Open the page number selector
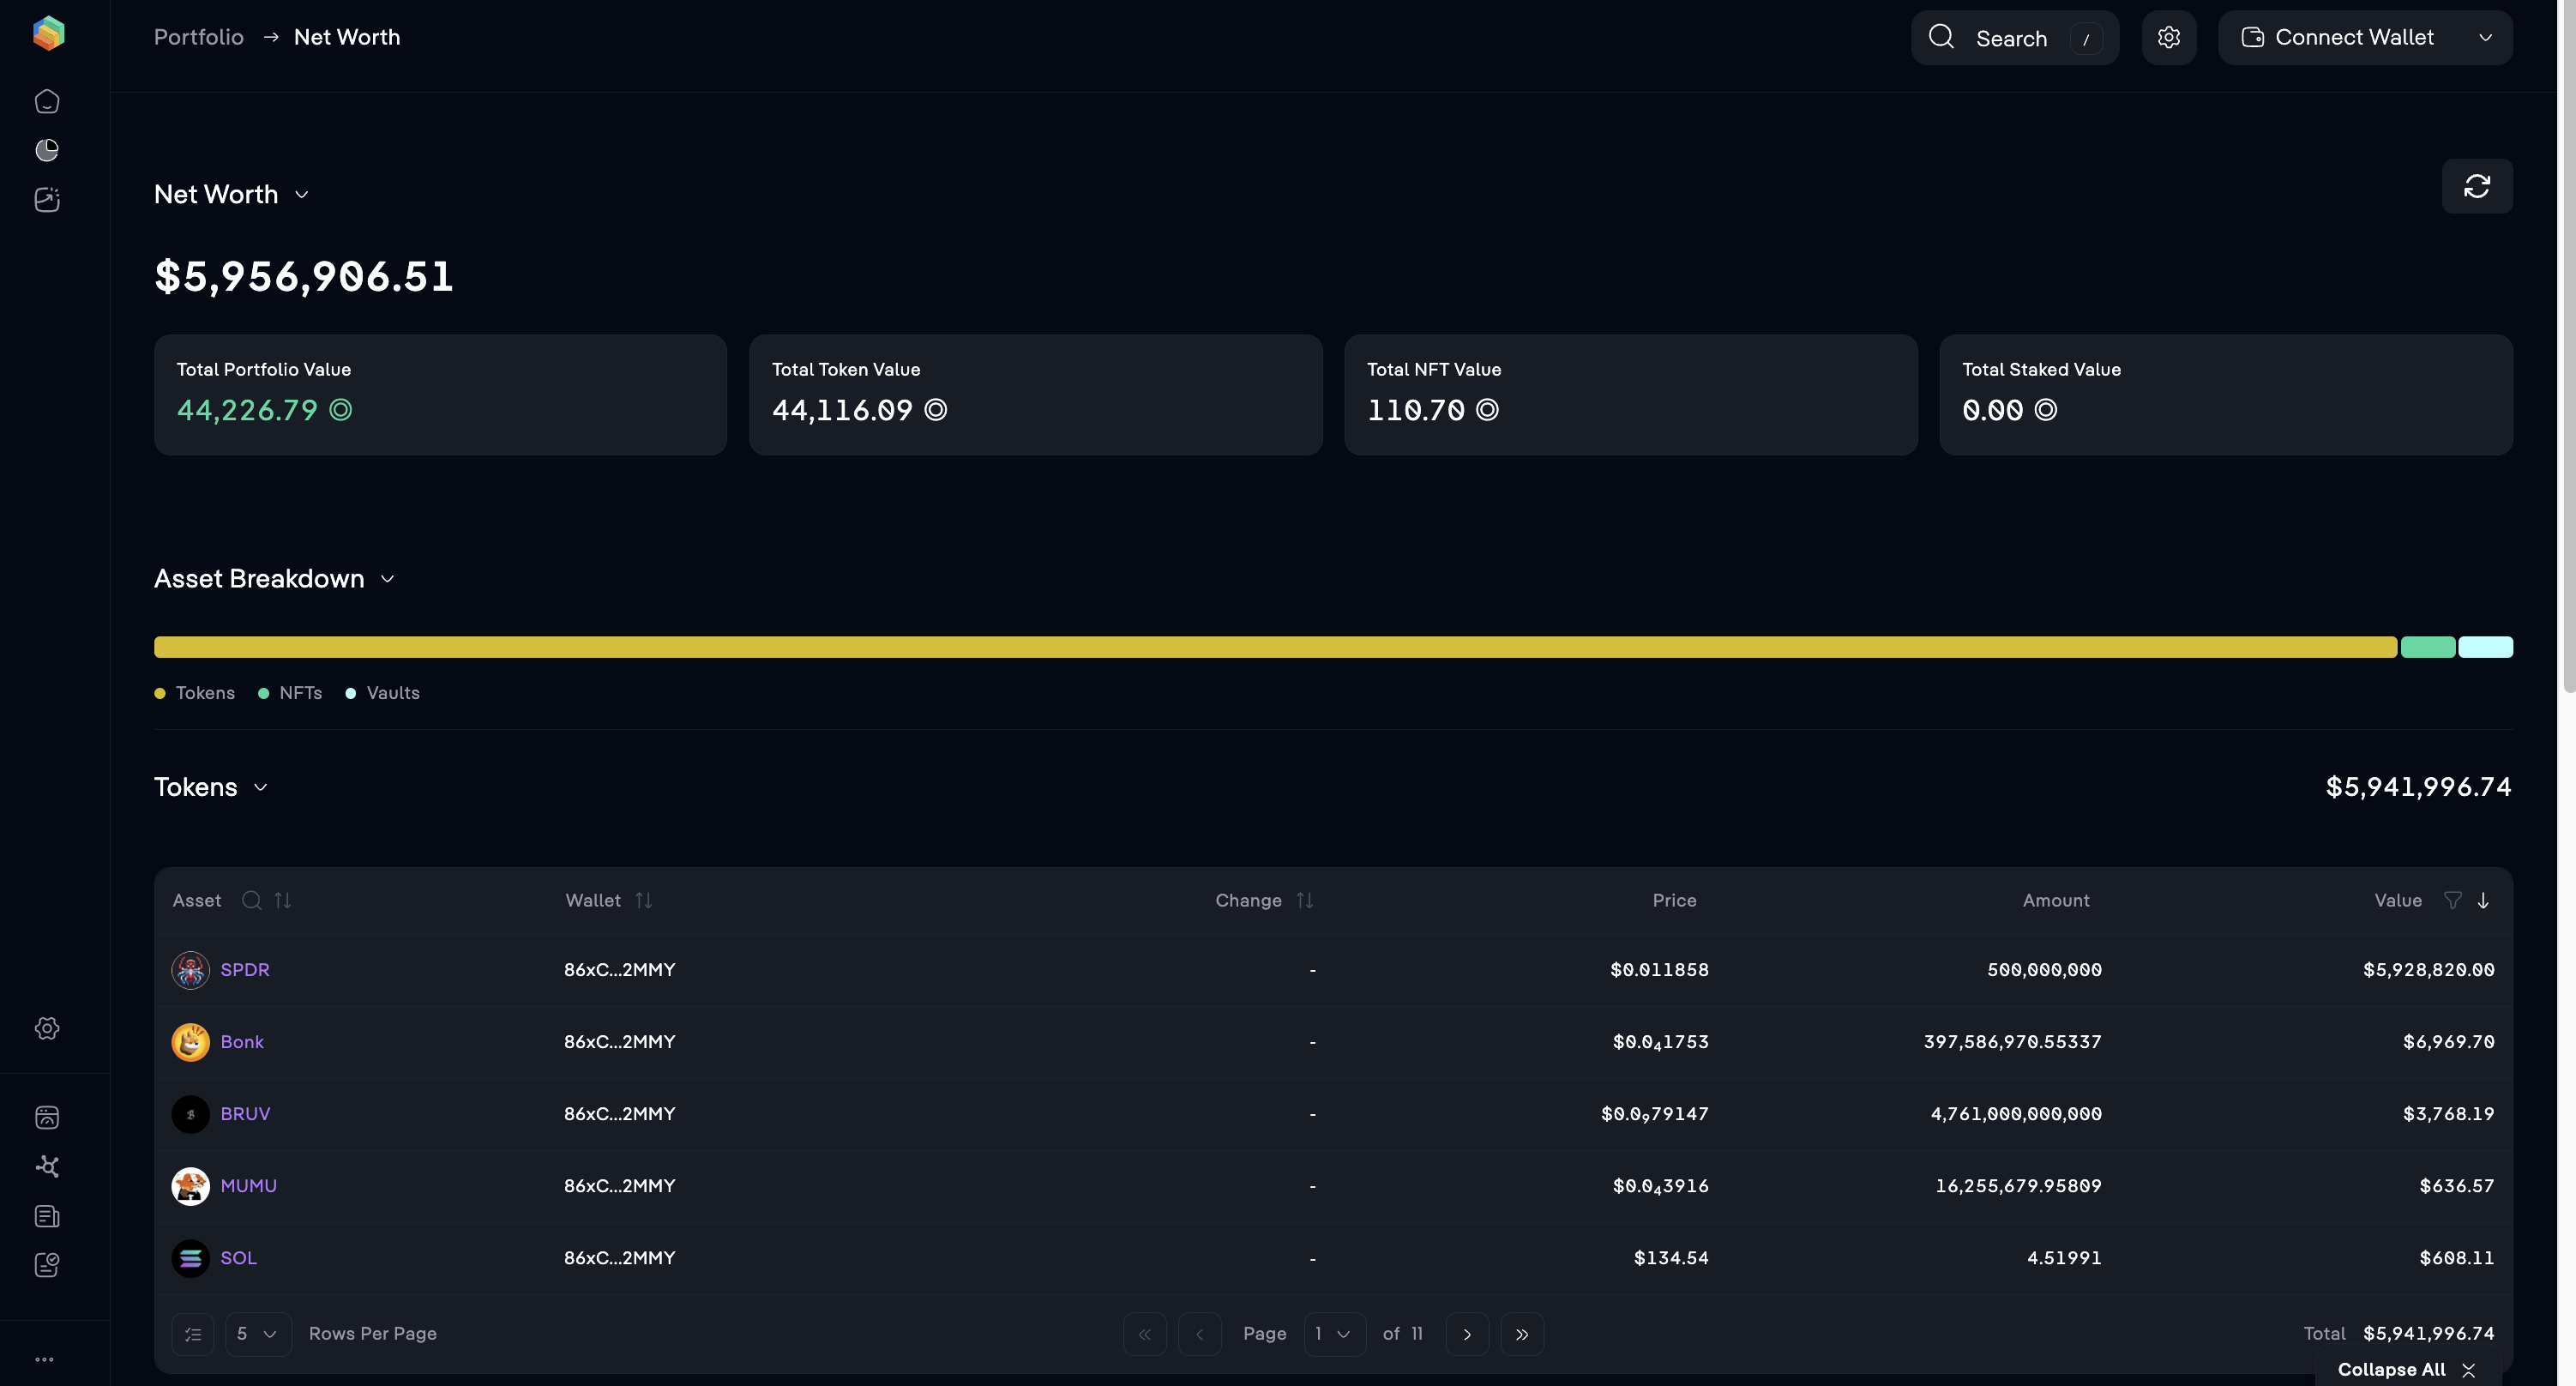2576x1386 pixels. point(1334,1333)
